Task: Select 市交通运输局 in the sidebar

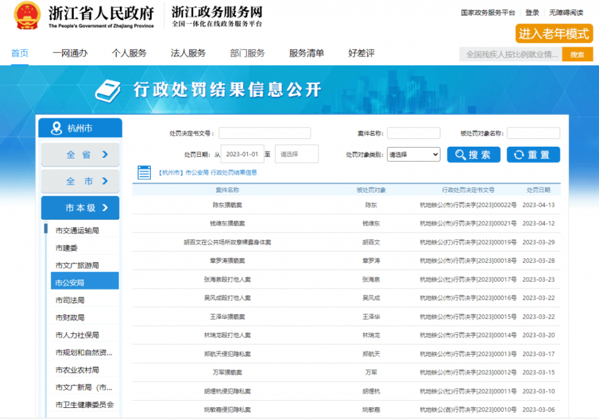Action: click(77, 230)
